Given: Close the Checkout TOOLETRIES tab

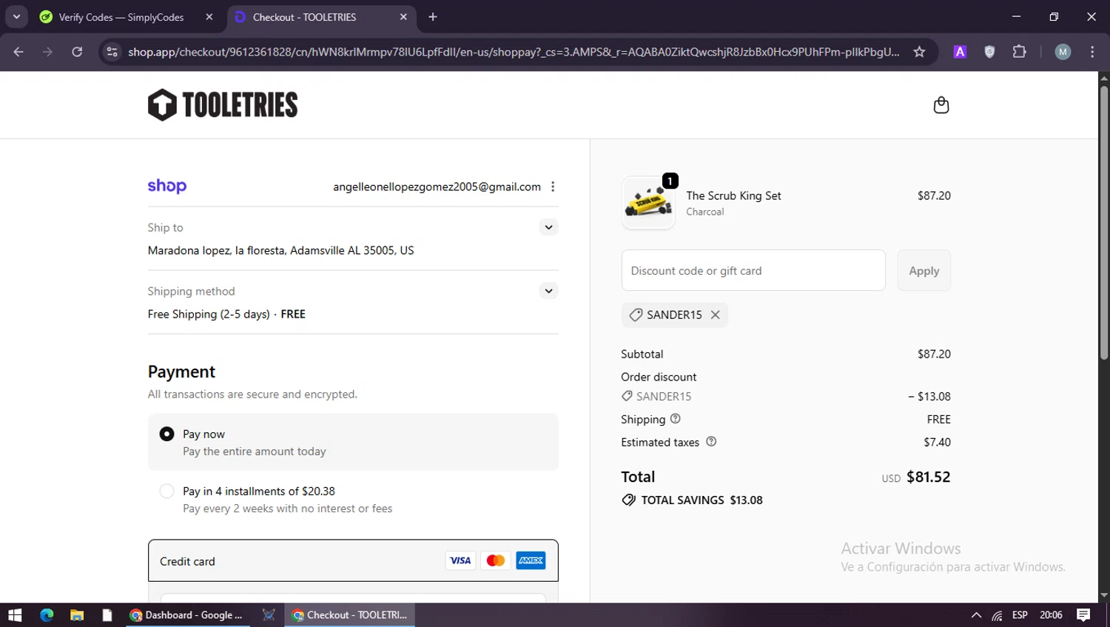Looking at the screenshot, I should click(403, 17).
